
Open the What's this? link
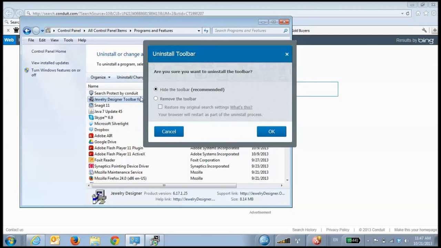[241, 107]
